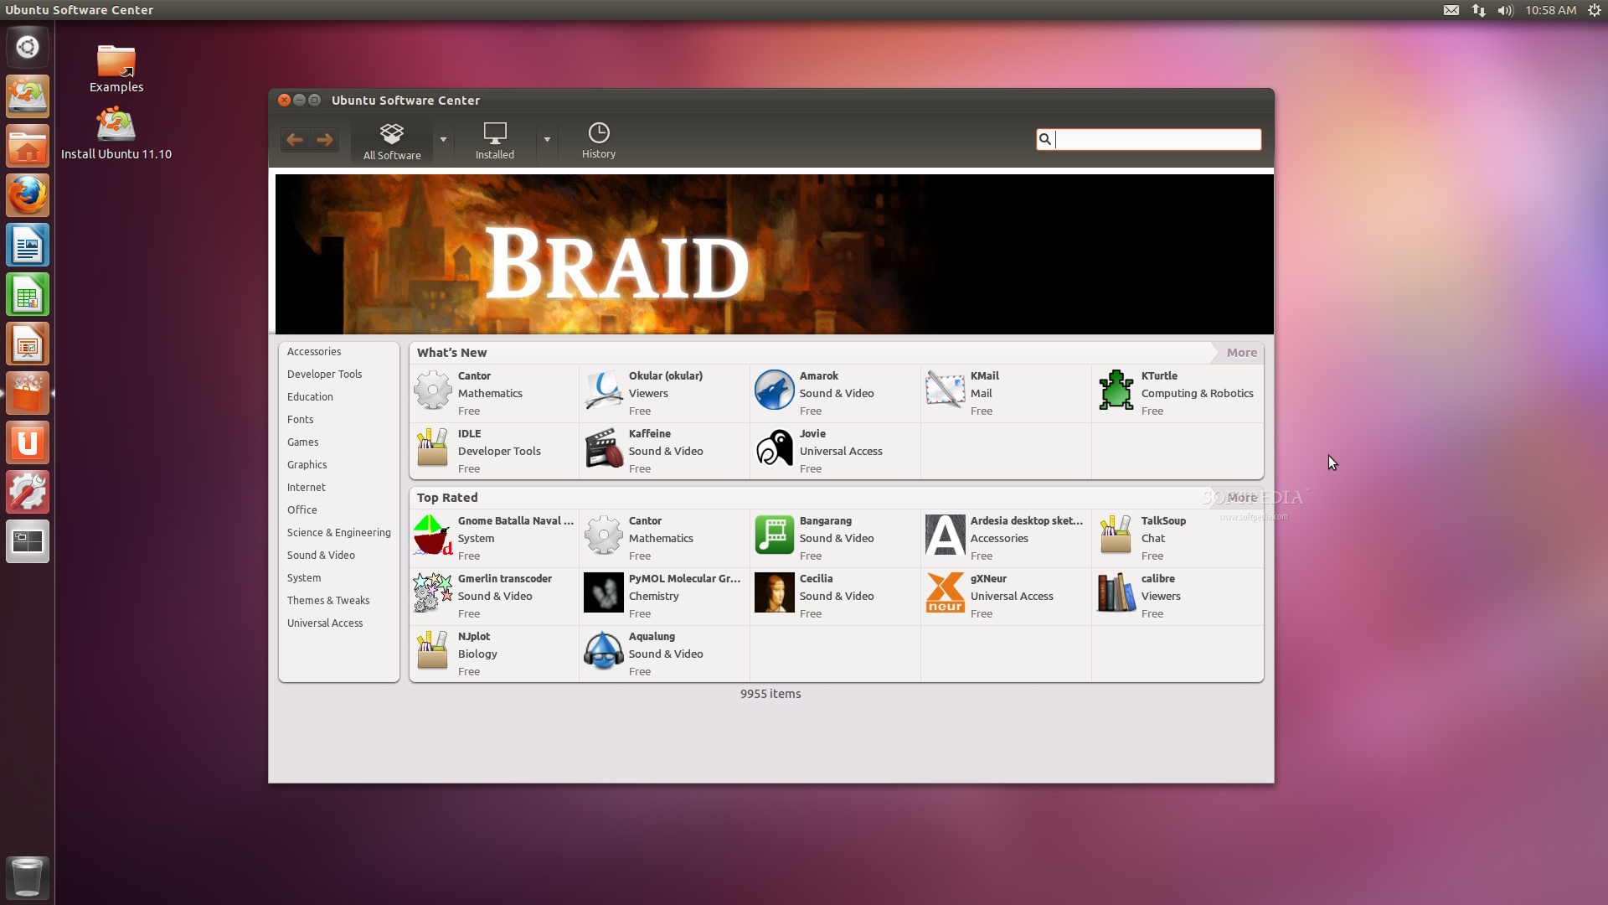Screen dimensions: 1608x905
Task: Open the mail indicator in top panel
Action: (x=1451, y=10)
